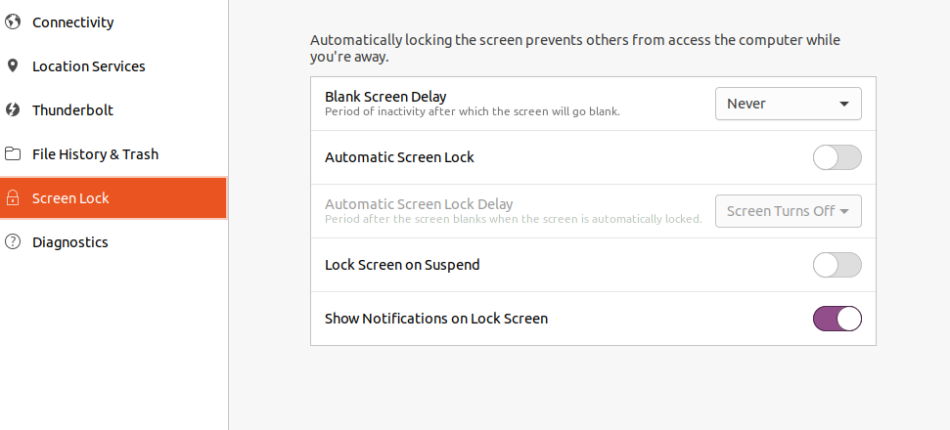The height and width of the screenshot is (430, 950).
Task: Click the globe icon beside Connectivity
Action: (x=12, y=21)
